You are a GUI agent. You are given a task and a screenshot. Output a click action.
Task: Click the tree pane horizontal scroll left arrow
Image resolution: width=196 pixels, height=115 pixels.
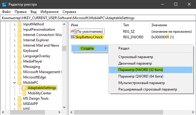pyautogui.click(x=3, y=112)
